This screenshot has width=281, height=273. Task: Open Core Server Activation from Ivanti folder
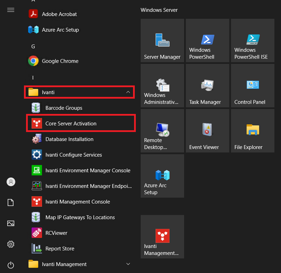click(71, 124)
